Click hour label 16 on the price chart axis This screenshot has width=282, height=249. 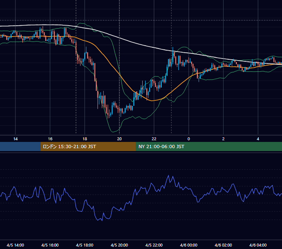tap(50, 139)
